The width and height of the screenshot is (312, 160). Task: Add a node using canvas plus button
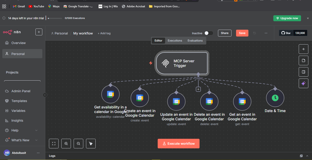coord(303,49)
